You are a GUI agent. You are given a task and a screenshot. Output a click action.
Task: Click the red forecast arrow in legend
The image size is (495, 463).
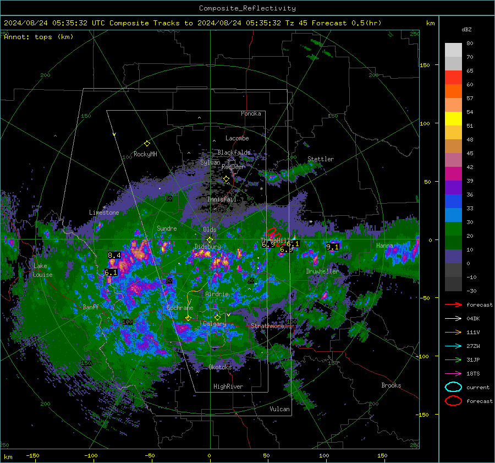tap(453, 304)
